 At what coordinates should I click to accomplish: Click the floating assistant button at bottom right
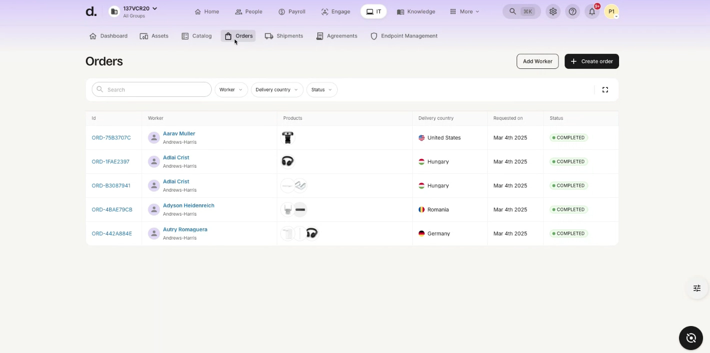click(691, 338)
